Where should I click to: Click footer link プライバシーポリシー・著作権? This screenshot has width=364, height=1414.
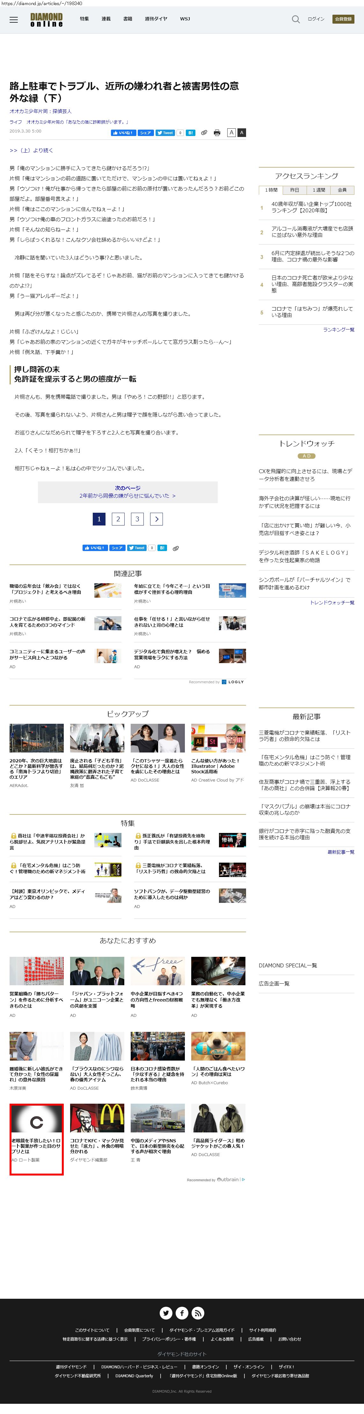click(x=169, y=1339)
